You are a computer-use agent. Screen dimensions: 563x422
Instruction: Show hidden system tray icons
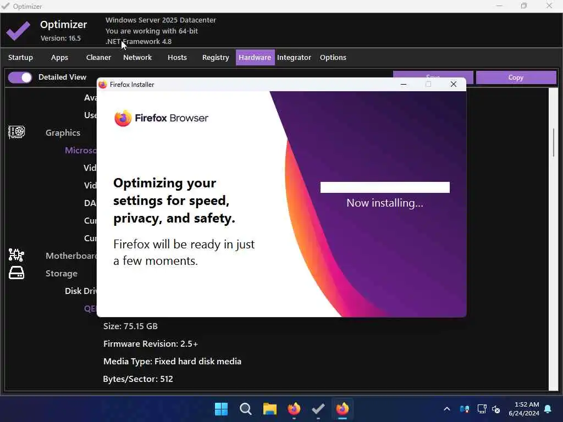(x=447, y=409)
